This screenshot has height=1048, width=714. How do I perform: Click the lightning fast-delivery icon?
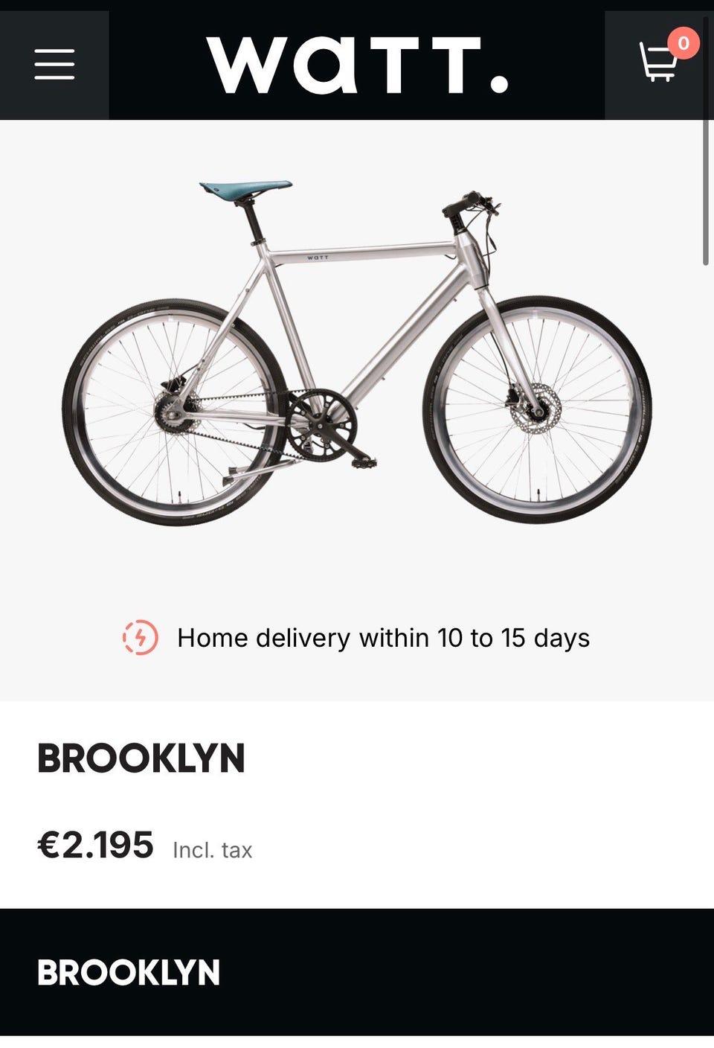coord(141,638)
